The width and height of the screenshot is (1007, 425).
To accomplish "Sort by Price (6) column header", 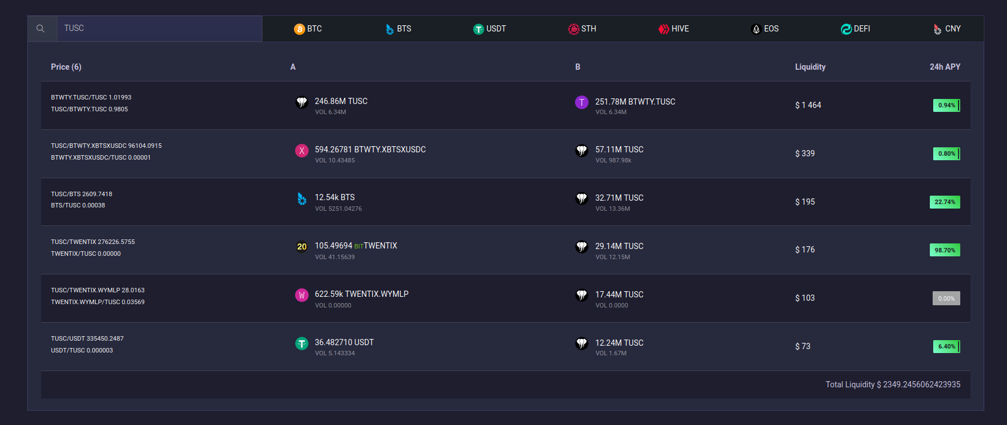I will point(66,67).
